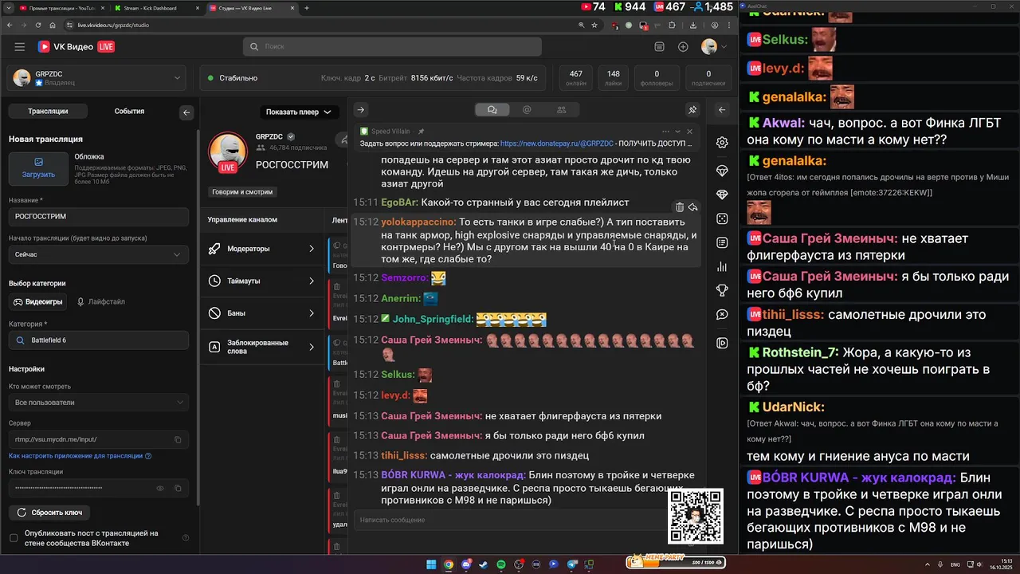Collapse pinned message with chevron
Image resolution: width=1020 pixels, height=574 pixels.
[678, 132]
